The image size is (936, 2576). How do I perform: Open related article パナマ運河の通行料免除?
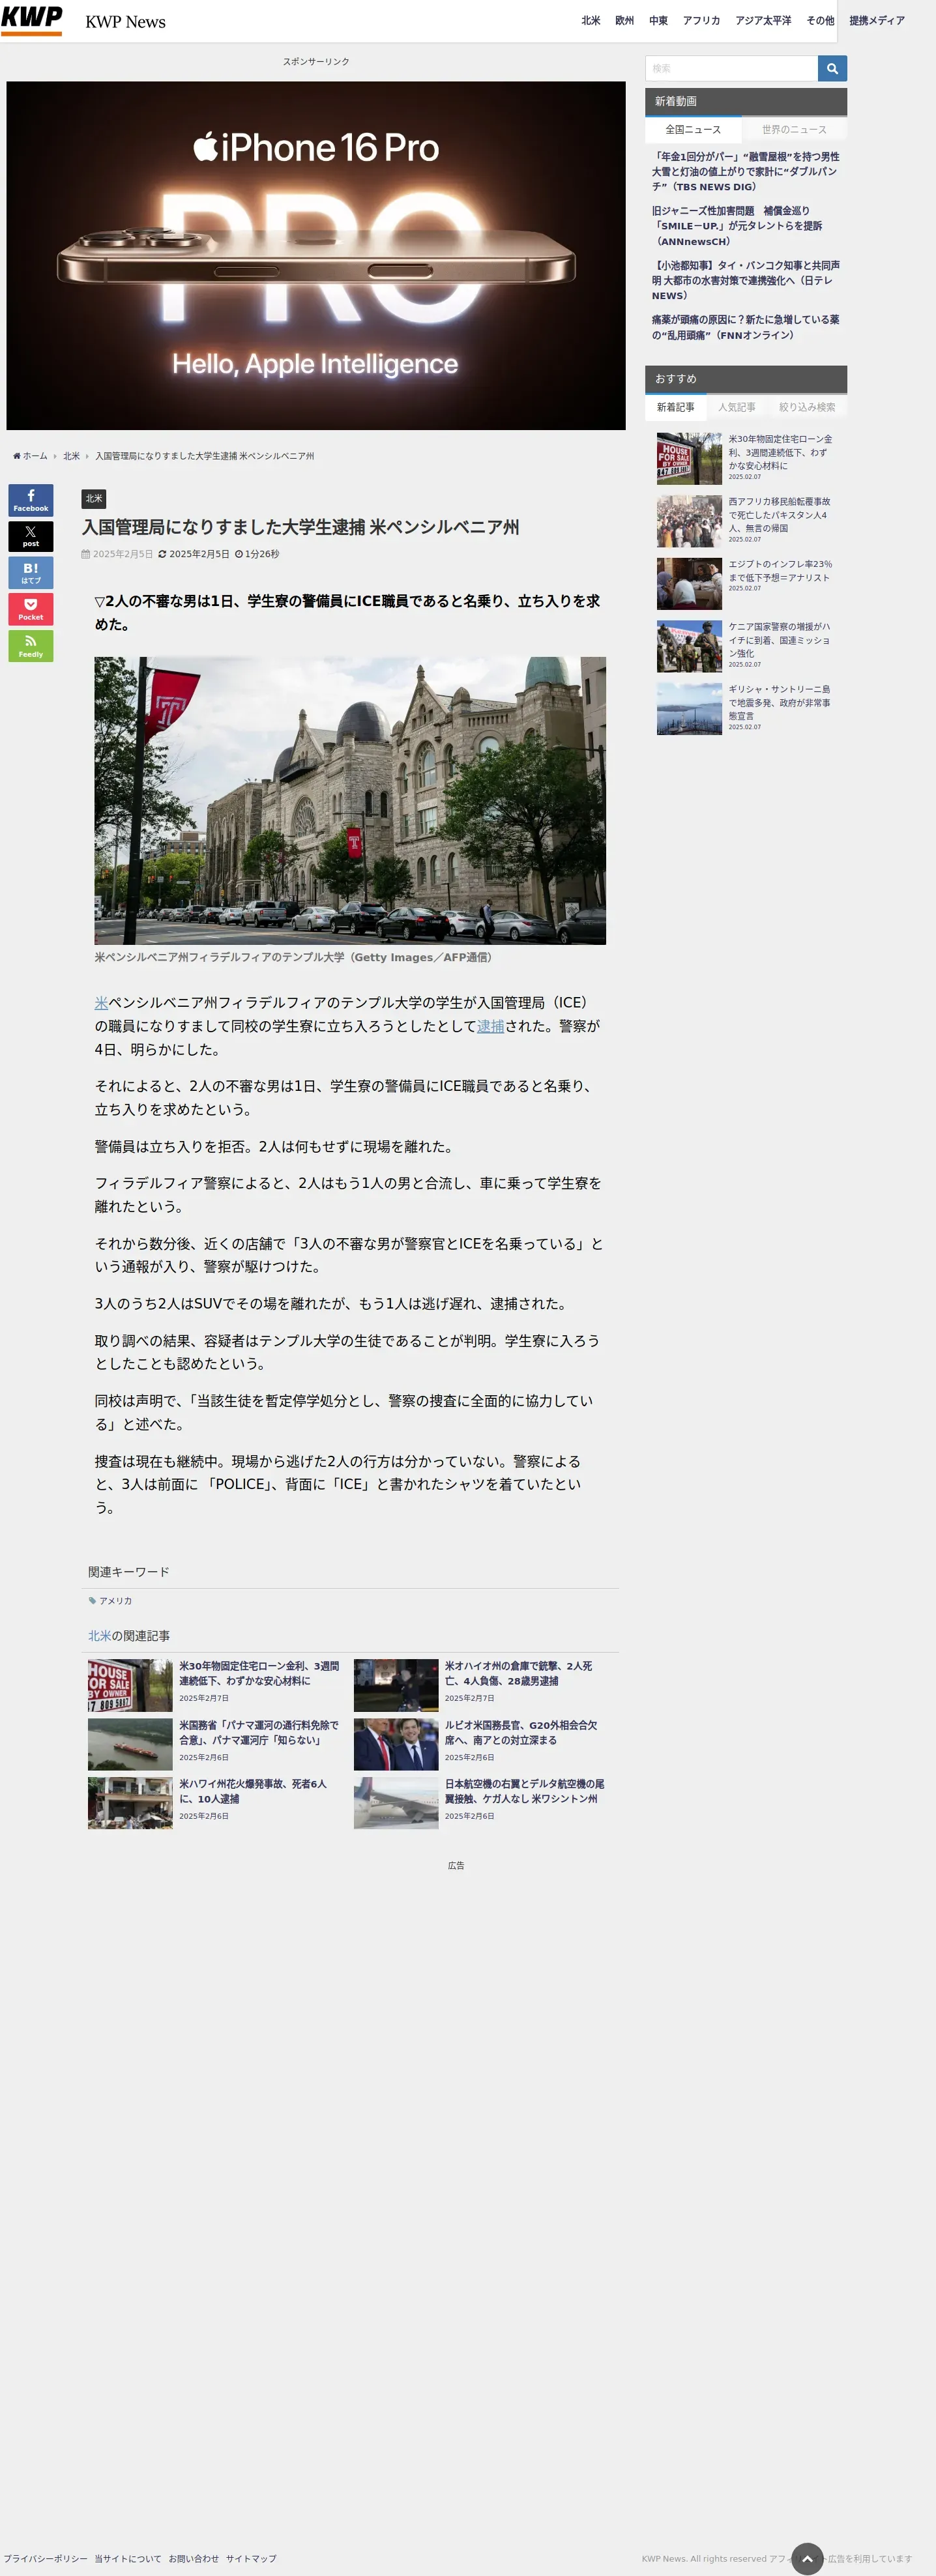point(259,1733)
